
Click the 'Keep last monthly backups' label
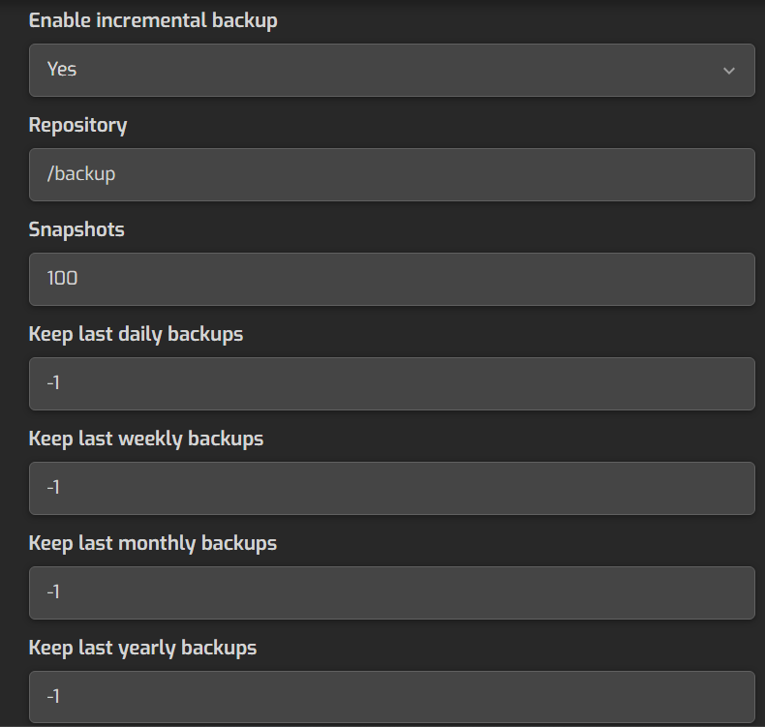(x=153, y=543)
